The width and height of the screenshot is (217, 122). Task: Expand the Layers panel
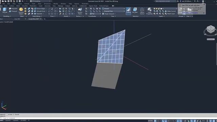tap(161, 16)
